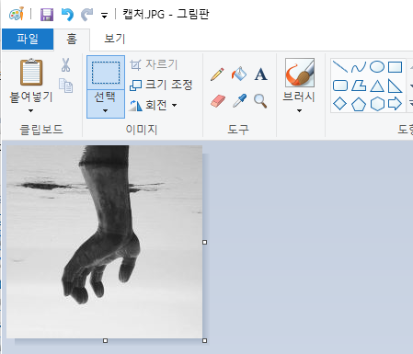Open 크기 조정 resize dialog
The width and height of the screenshot is (413, 354).
tap(161, 85)
